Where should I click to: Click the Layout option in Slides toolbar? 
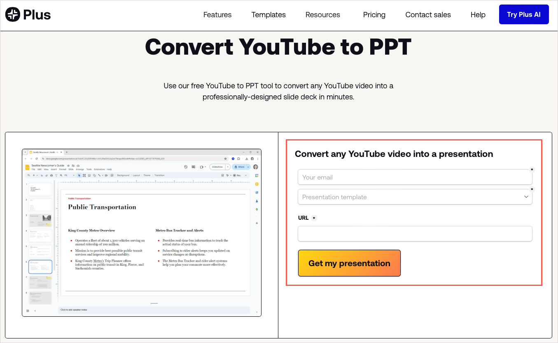pyautogui.click(x=136, y=175)
